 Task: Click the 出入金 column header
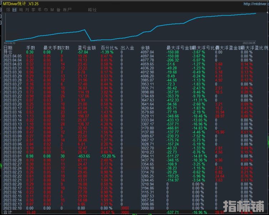click(x=127, y=48)
